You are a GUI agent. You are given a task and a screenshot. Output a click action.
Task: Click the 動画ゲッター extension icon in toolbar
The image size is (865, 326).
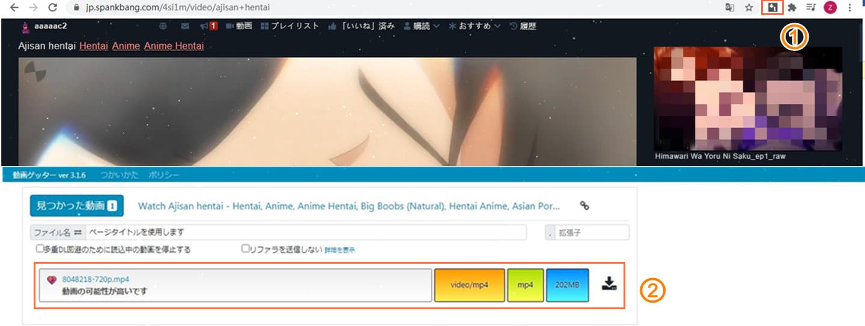pyautogui.click(x=772, y=8)
